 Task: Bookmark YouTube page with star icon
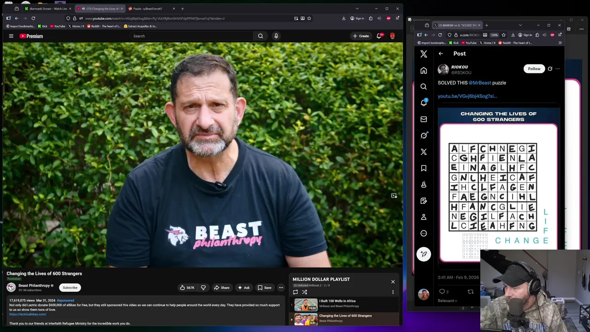pos(309,18)
